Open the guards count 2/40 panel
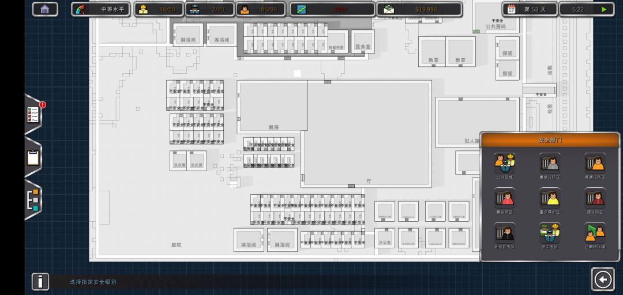 click(x=210, y=9)
